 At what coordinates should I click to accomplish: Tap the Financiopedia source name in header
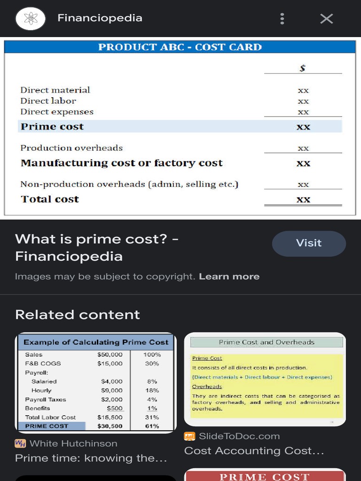[100, 18]
